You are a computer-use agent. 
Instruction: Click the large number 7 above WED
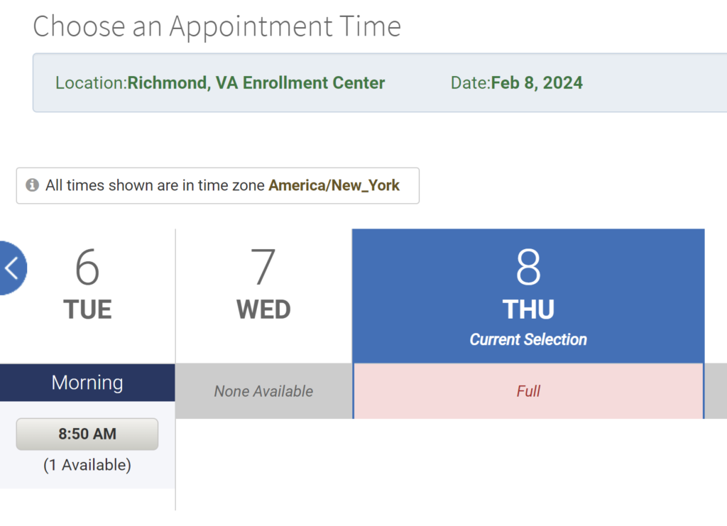click(x=263, y=268)
